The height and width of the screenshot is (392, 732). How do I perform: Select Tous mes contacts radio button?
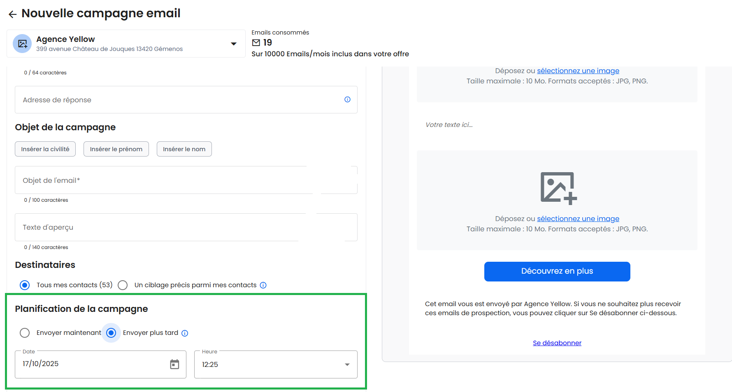[25, 285]
